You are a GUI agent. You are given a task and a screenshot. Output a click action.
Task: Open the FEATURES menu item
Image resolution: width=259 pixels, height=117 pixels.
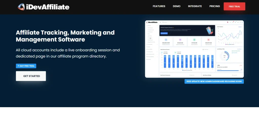(x=159, y=6)
